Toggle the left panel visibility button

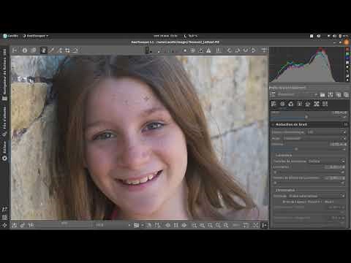click(x=15, y=50)
